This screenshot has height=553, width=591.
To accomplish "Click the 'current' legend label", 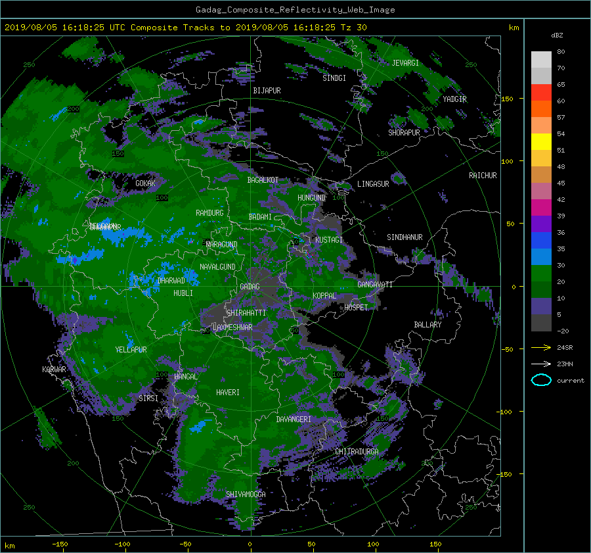I will [x=571, y=381].
